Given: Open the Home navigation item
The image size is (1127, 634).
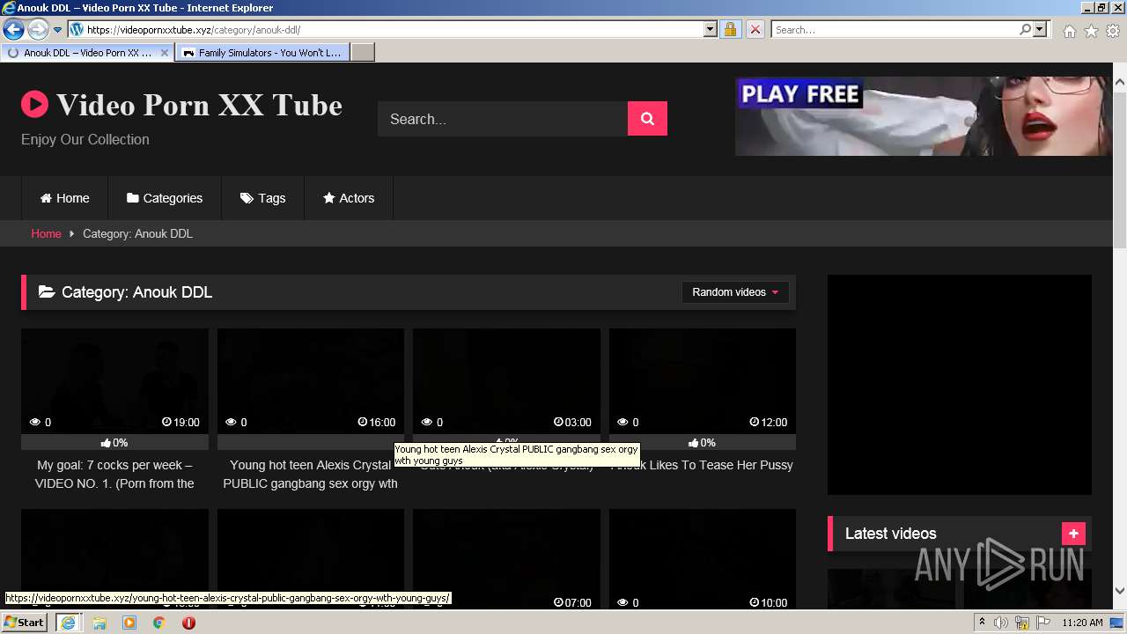Looking at the screenshot, I should pyautogui.click(x=64, y=198).
